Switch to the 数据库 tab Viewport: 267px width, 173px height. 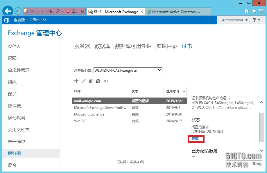[x=102, y=46]
